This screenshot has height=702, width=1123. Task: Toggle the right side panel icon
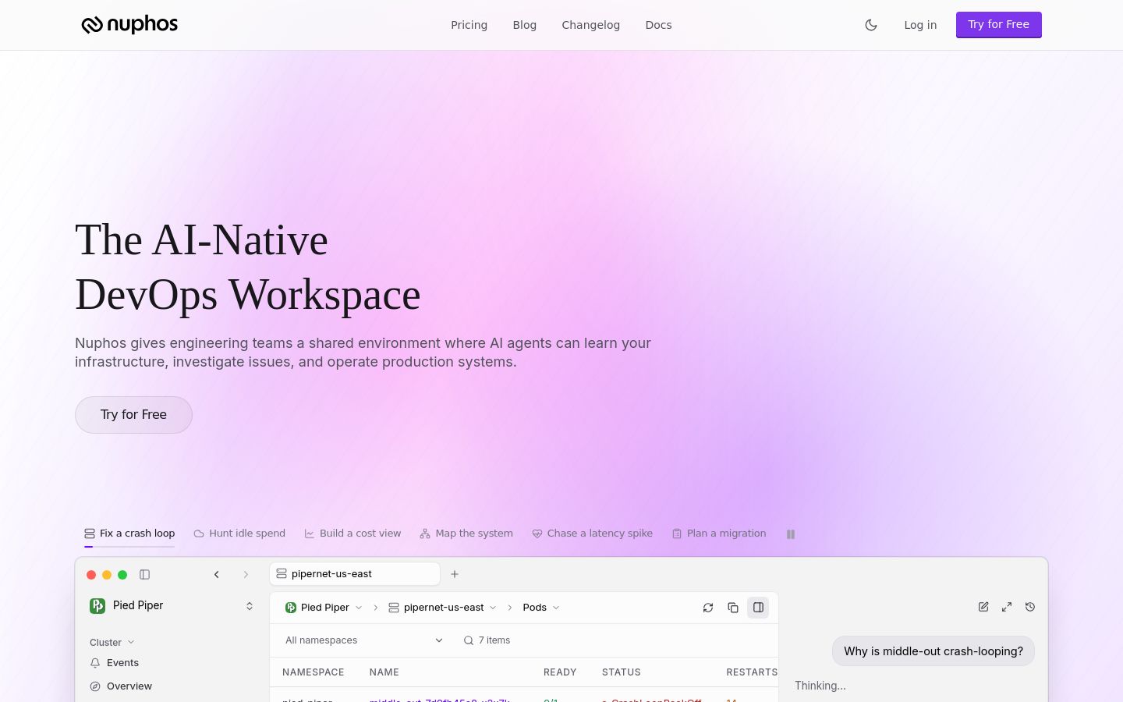(758, 608)
